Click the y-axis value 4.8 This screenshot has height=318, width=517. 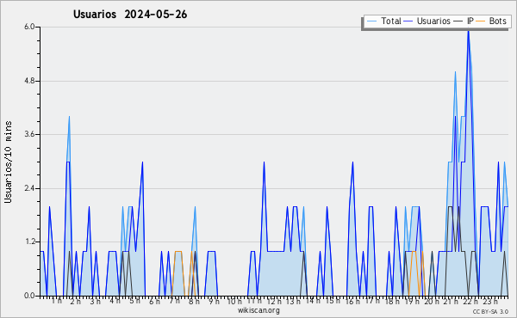click(x=29, y=81)
